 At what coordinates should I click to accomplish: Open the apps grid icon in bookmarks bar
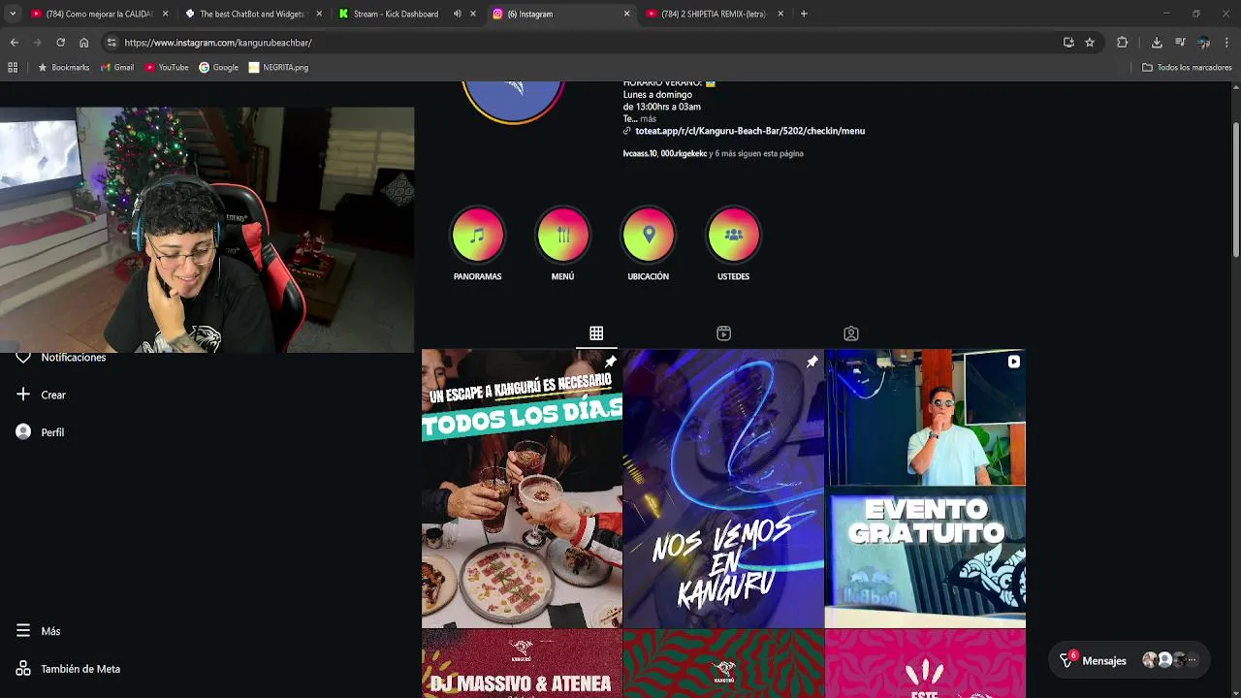click(13, 68)
